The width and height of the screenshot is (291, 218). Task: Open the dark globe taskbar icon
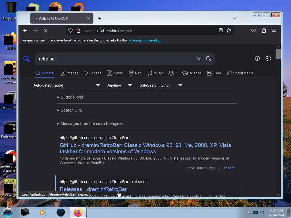pos(61,212)
